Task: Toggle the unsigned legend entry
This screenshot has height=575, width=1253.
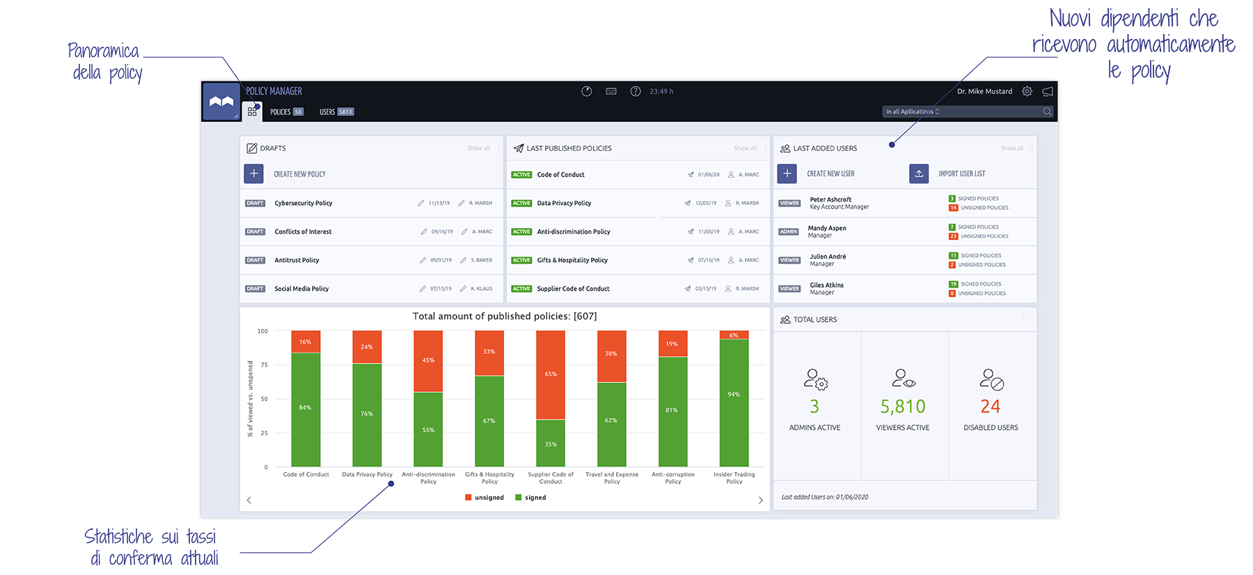Action: pos(484,498)
